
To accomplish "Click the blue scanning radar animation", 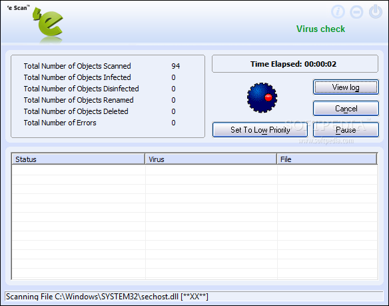I will tap(262, 97).
